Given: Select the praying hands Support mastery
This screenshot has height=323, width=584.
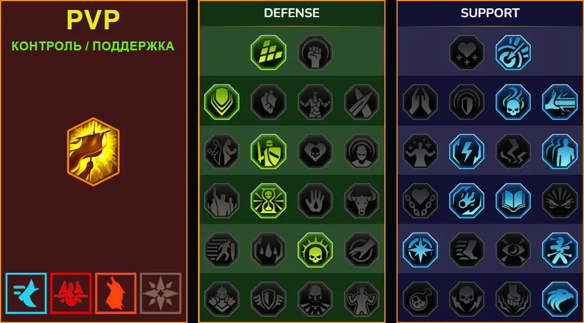Looking at the screenshot, I should coord(420,102).
